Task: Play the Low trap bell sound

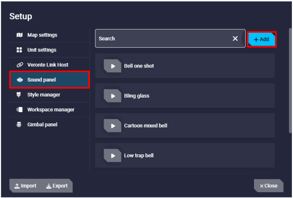Action: [x=112, y=155]
